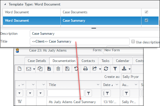This screenshot has height=106, width=160.
Task: Click the Description input field
Action: [x=95, y=34]
